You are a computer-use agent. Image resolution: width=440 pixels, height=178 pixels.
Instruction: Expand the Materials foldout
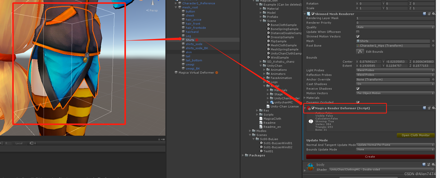click(x=305, y=98)
